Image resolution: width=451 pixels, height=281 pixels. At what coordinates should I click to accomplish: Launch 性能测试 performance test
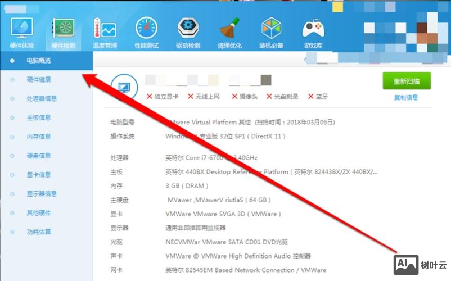[x=146, y=33]
